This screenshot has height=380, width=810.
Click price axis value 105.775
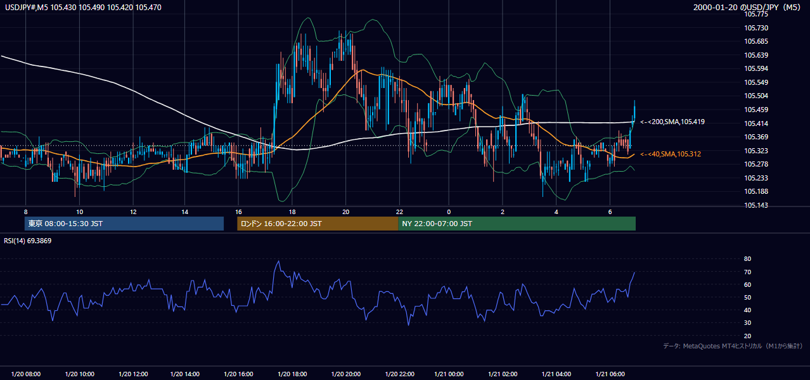[x=756, y=14]
